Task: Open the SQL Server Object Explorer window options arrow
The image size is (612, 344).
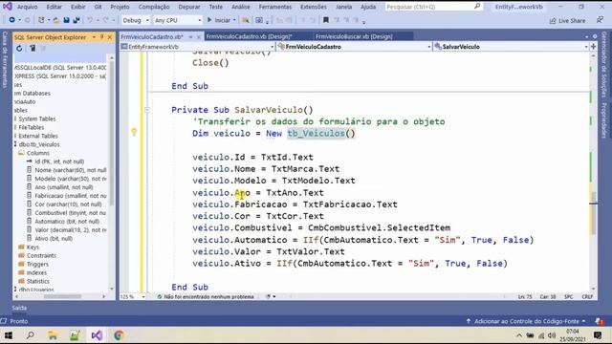Action: point(94,37)
